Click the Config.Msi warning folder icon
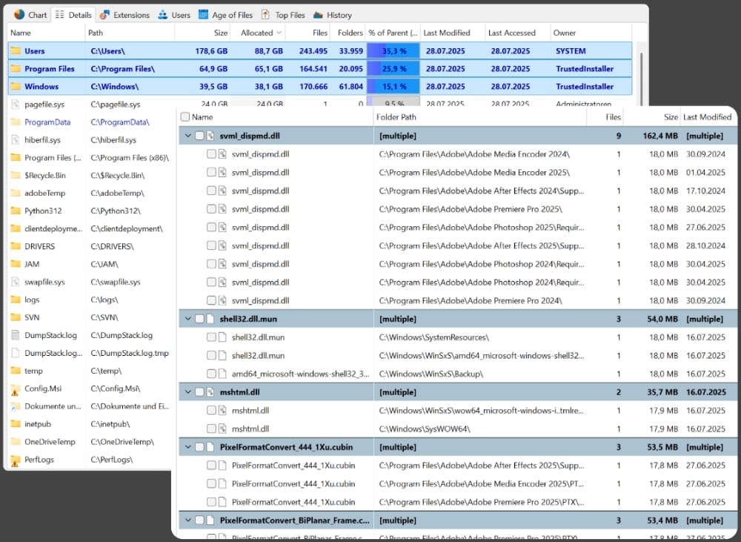 (x=16, y=389)
